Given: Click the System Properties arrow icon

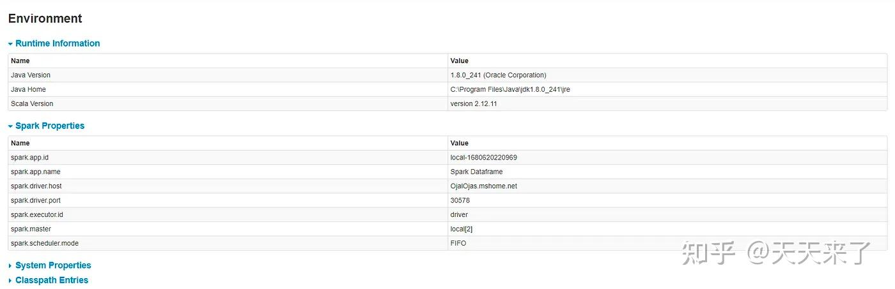Looking at the screenshot, I should coord(10,266).
